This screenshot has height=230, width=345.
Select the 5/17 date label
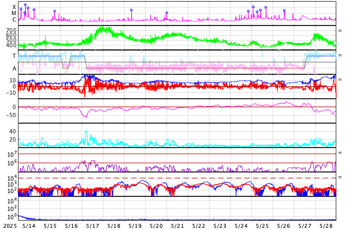tap(93, 226)
